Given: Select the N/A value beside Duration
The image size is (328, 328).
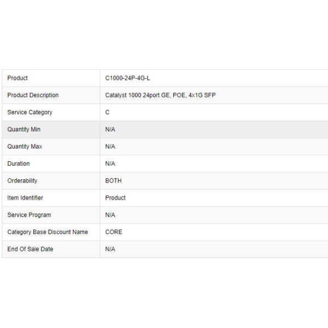Looking at the screenshot, I should tap(110, 163).
